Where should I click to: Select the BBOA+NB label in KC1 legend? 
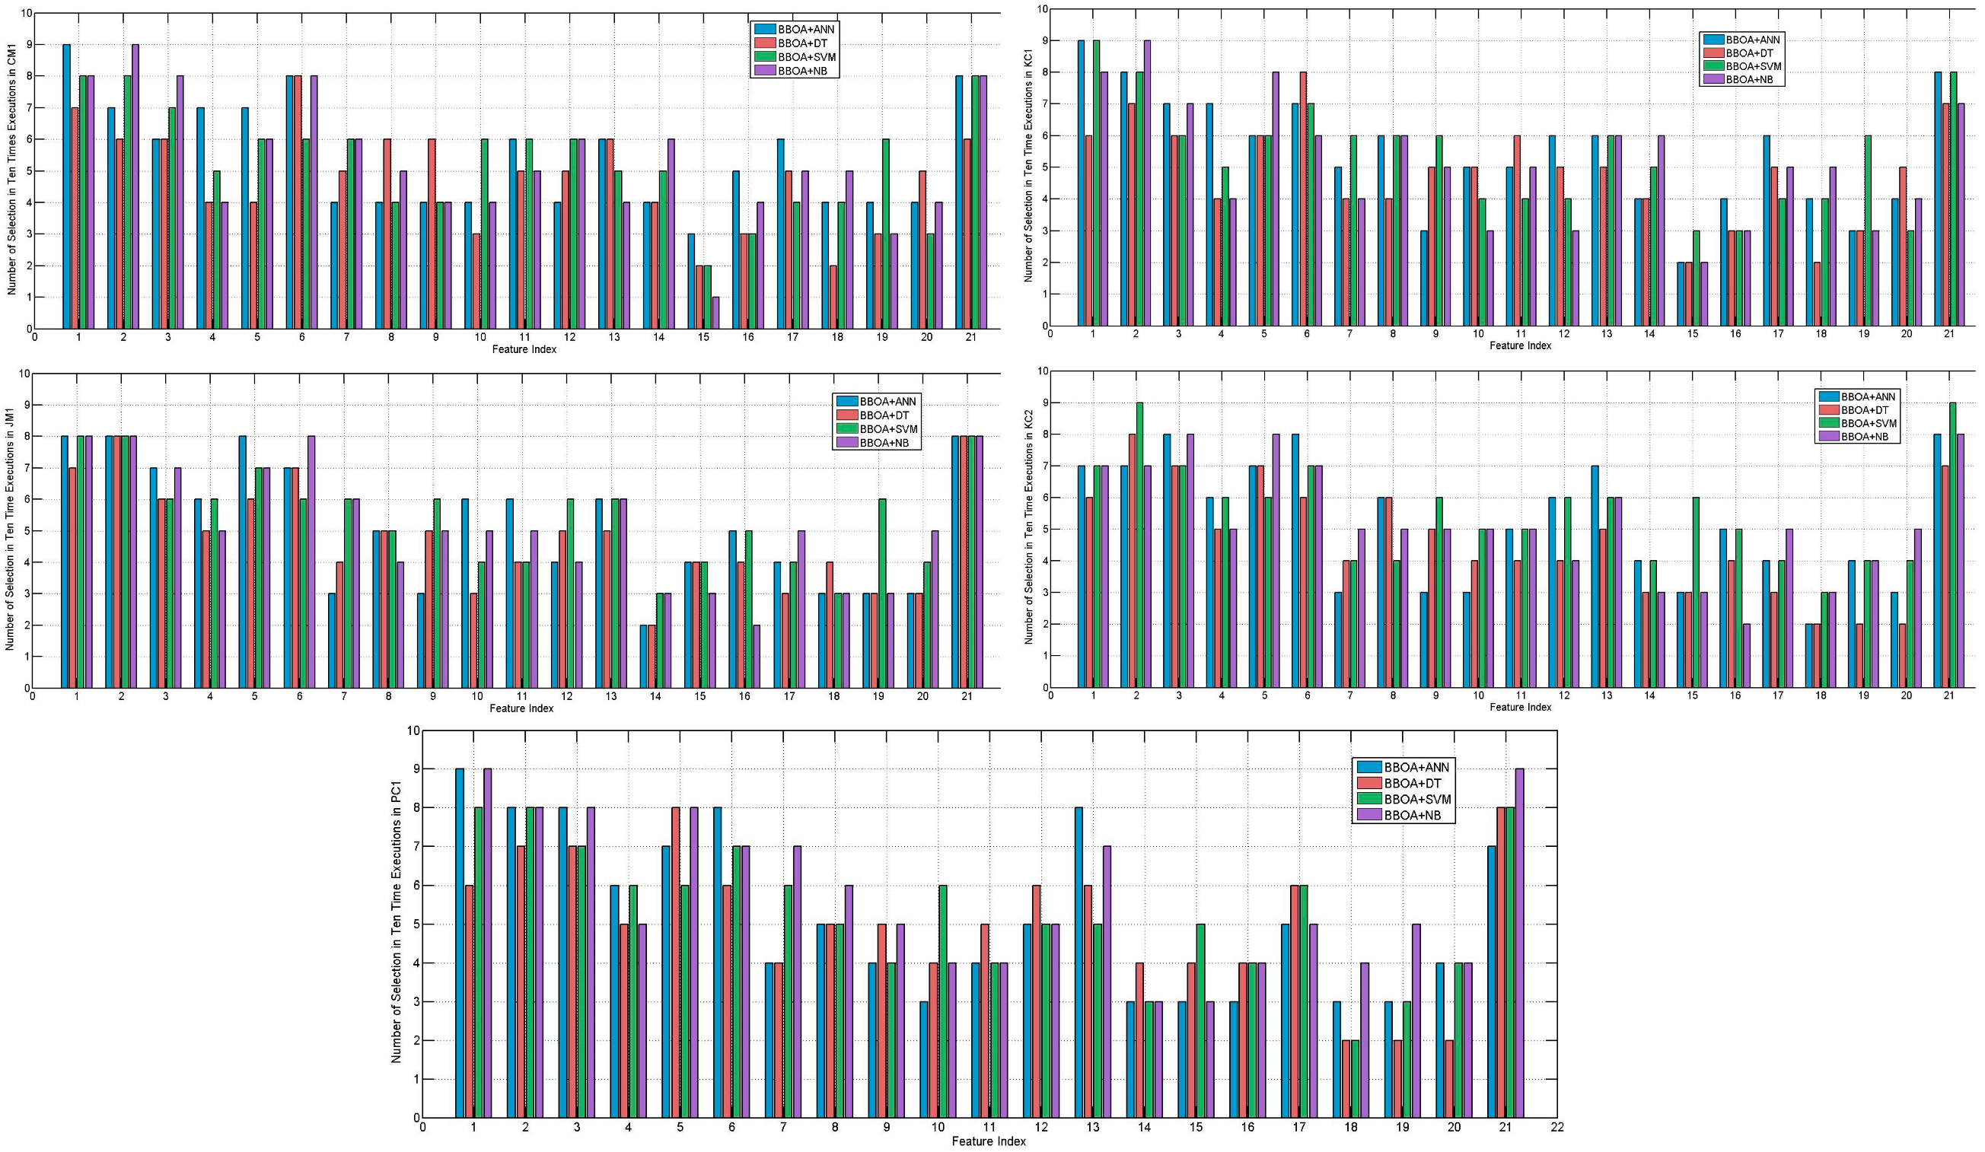[1749, 80]
